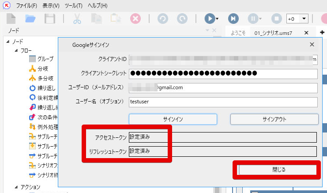327x193 pixels.
Task: Click the ユーザーID mail address field
Action: [223, 88]
